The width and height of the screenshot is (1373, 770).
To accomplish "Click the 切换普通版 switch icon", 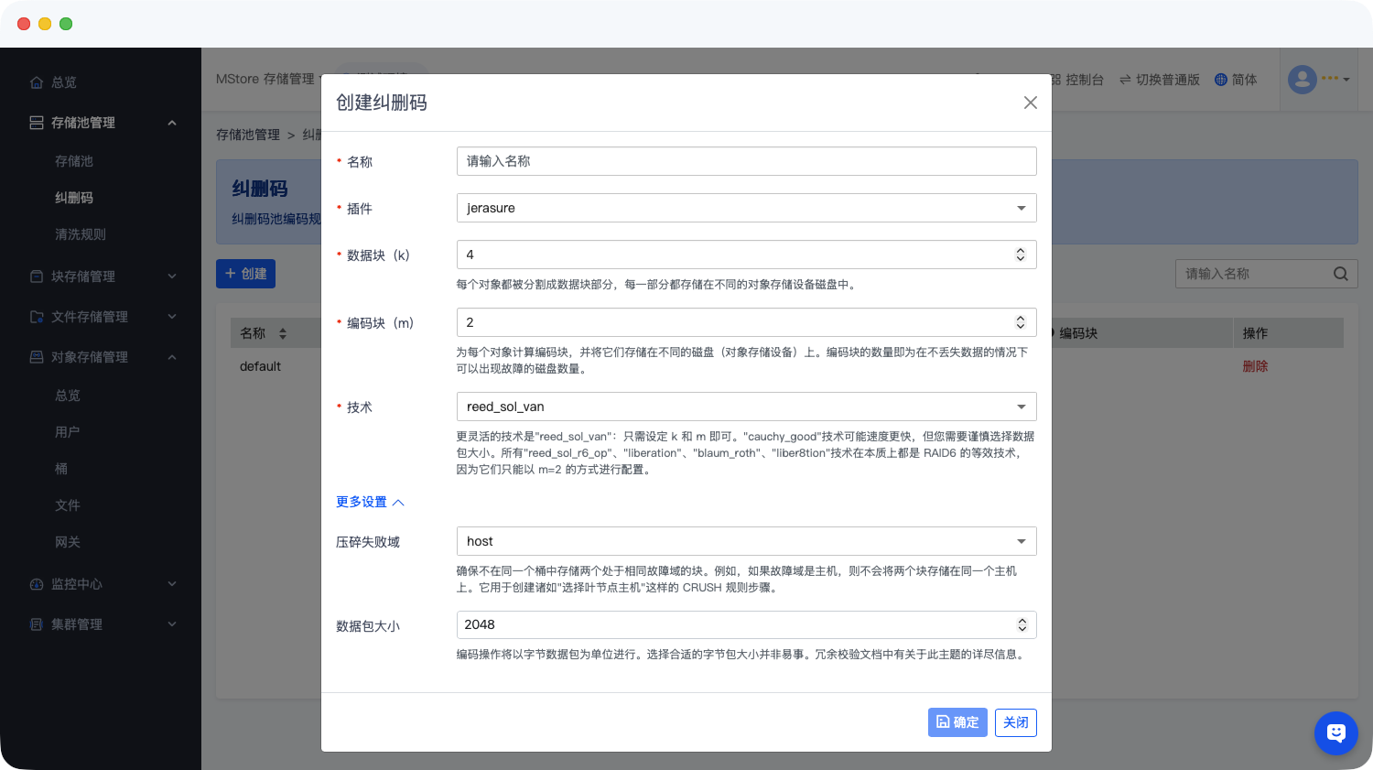I will pyautogui.click(x=1125, y=80).
